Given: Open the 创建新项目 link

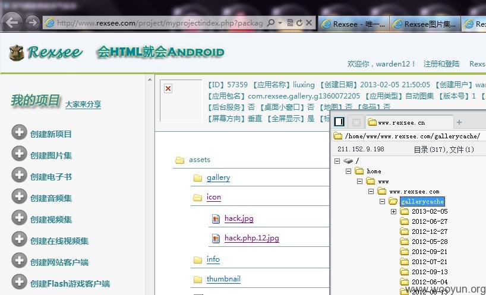Looking at the screenshot, I should click(x=51, y=134).
